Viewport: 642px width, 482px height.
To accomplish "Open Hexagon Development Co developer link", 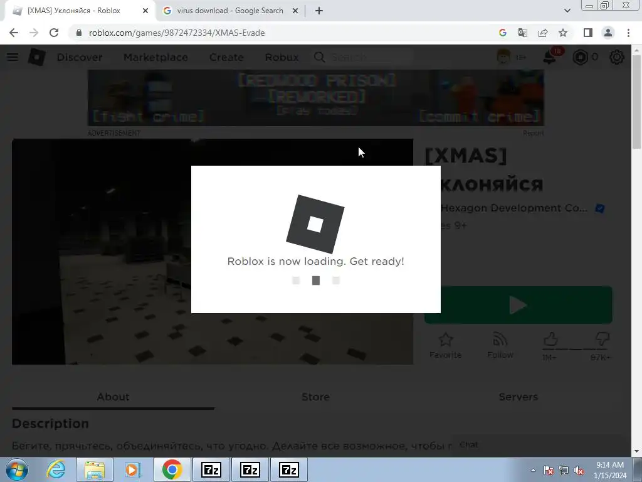I will pyautogui.click(x=514, y=208).
